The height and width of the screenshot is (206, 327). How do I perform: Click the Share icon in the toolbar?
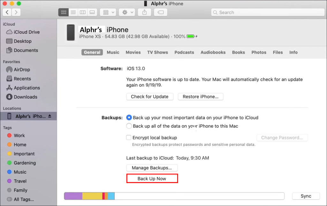tap(144, 12)
